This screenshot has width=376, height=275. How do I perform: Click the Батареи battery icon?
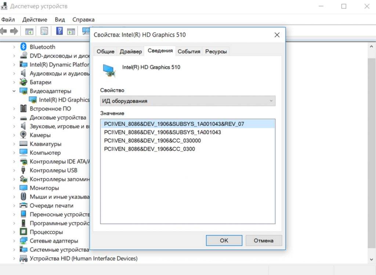click(x=23, y=82)
